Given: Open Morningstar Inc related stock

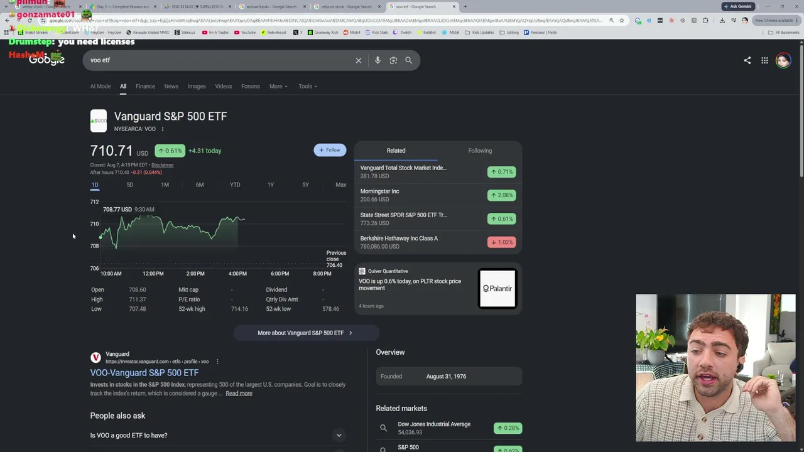Looking at the screenshot, I should (438, 195).
